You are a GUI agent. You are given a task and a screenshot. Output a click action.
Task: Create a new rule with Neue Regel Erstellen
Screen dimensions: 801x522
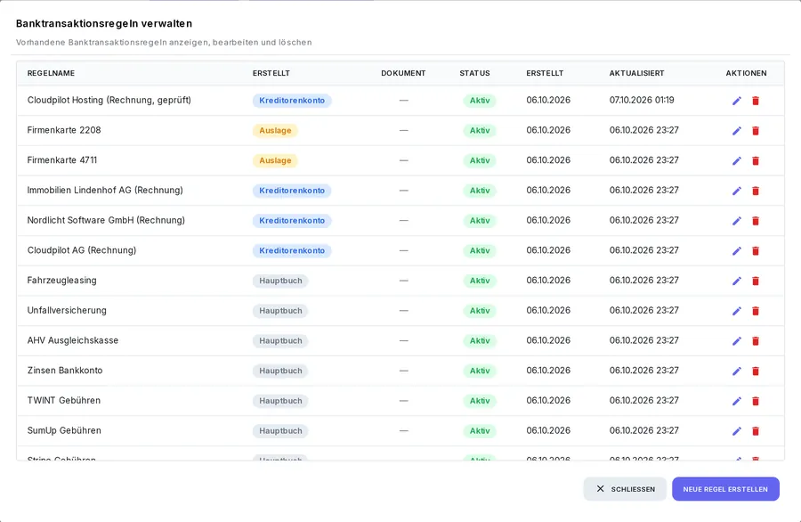725,489
